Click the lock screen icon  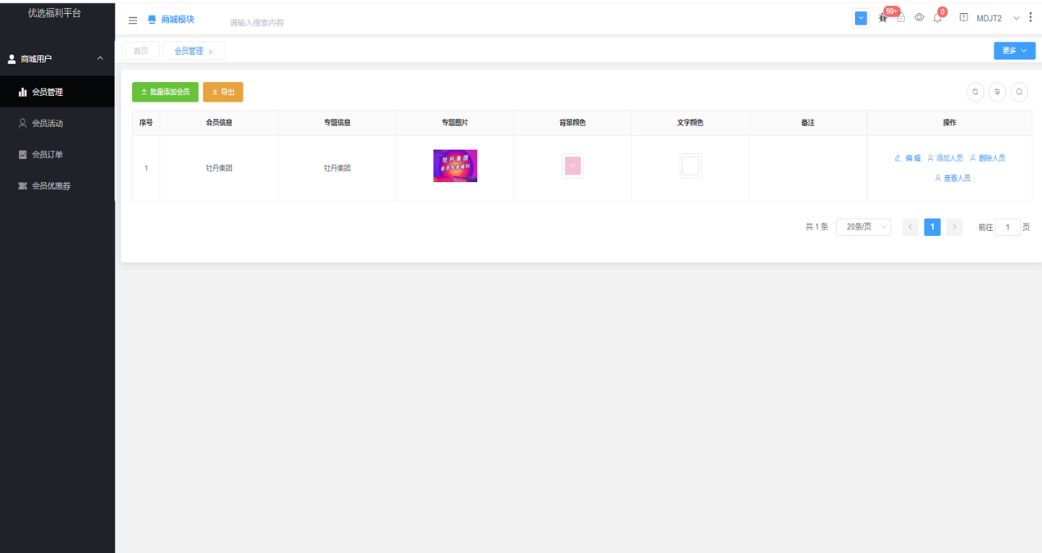pyautogui.click(x=901, y=18)
